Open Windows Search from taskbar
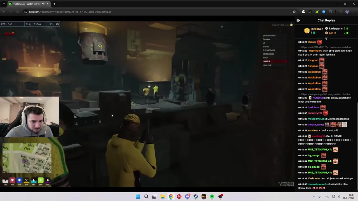 146,197
